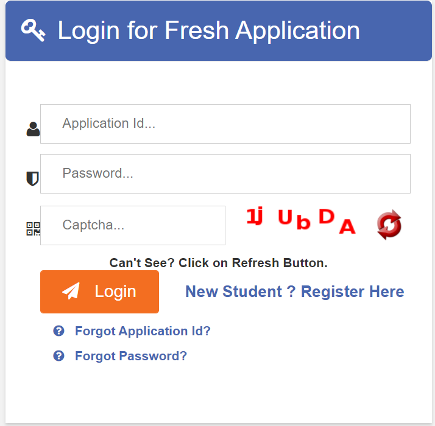Screen dimensions: 435x426
Task: Click the shield icon beside Password field
Action: point(32,179)
